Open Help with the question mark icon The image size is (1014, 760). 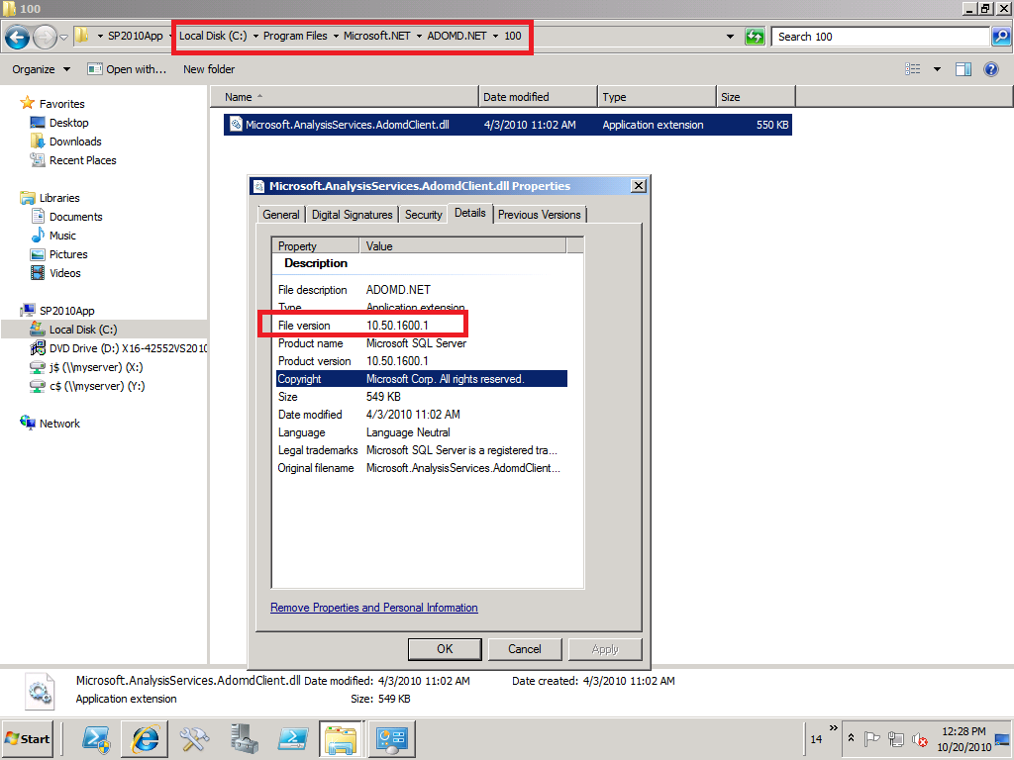coord(990,69)
